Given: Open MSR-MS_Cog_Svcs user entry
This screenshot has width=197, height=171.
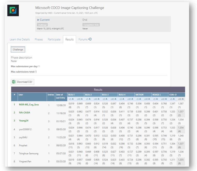Looking at the screenshot, I should pos(29,105).
